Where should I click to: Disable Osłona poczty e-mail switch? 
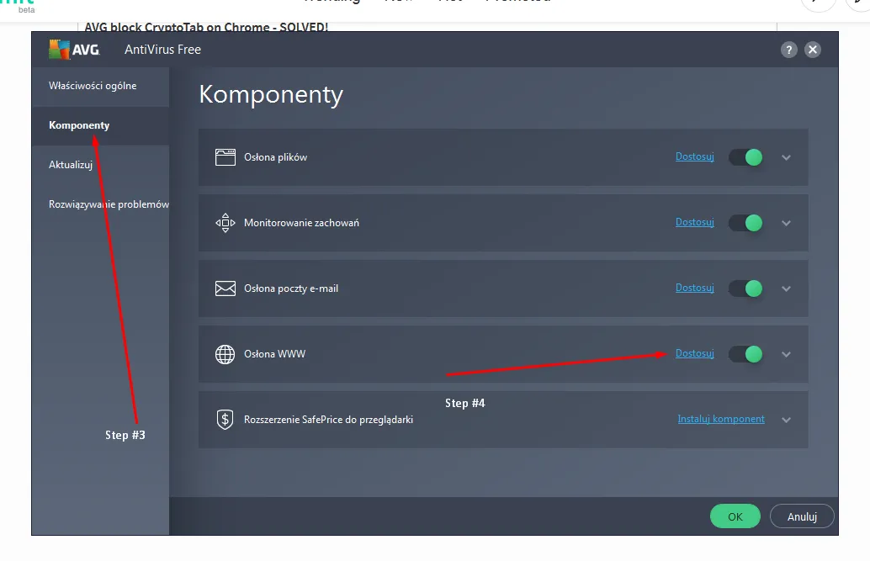point(745,288)
